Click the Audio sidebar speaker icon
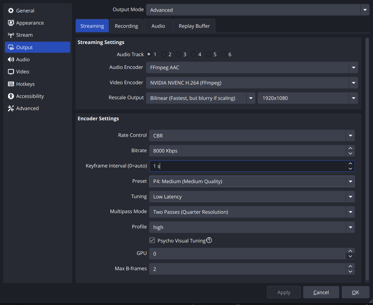Image resolution: width=373 pixels, height=305 pixels. tap(11, 59)
